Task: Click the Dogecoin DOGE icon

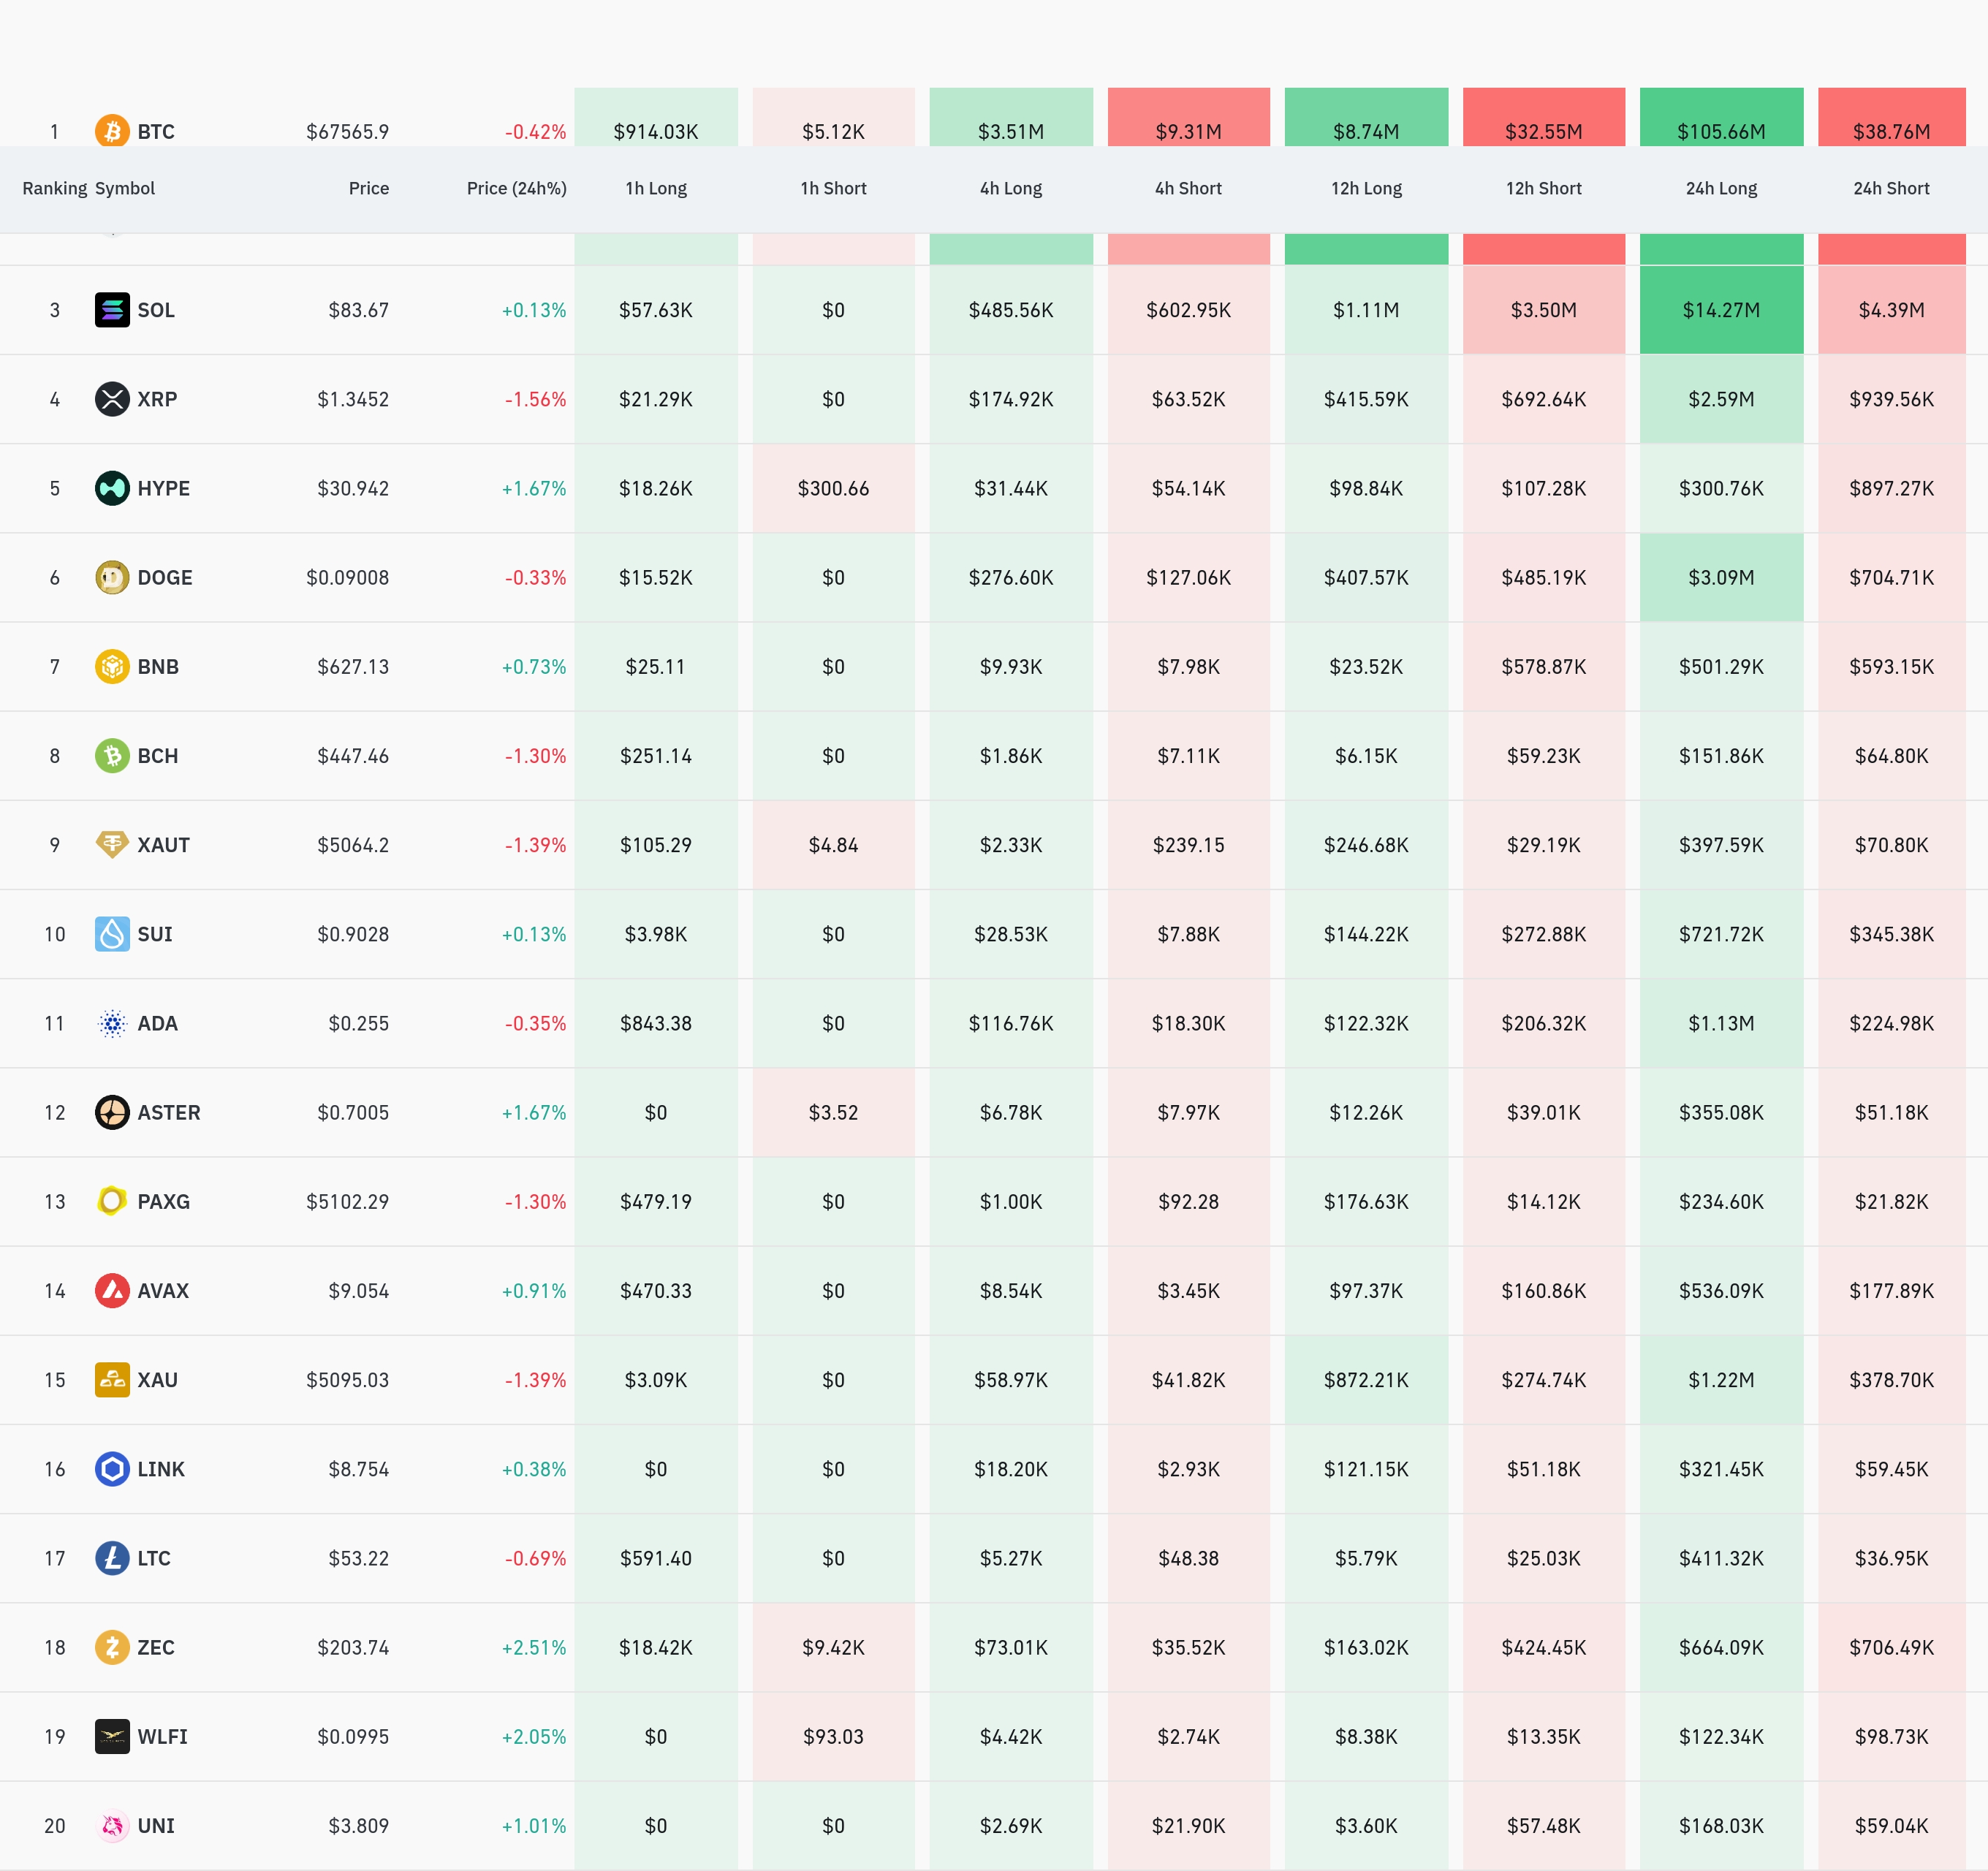Action: point(112,577)
